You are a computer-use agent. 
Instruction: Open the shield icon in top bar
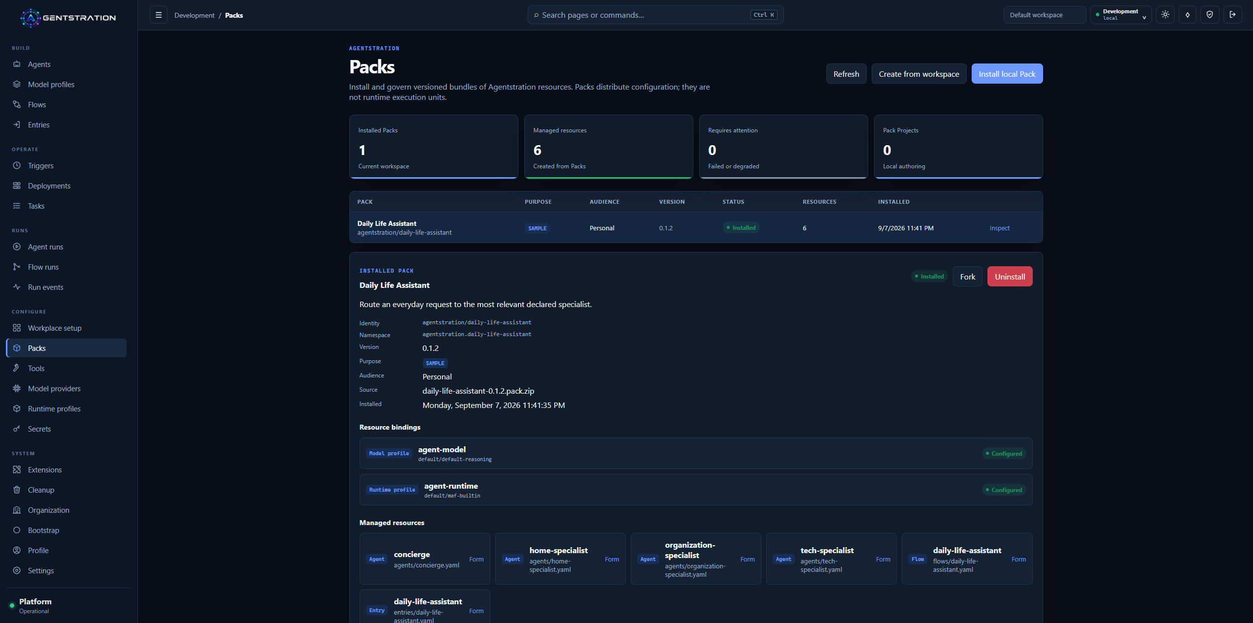(1210, 15)
